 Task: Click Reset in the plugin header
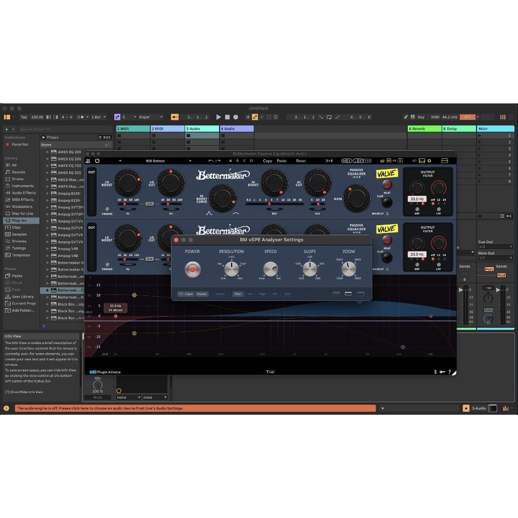pyautogui.click(x=301, y=160)
